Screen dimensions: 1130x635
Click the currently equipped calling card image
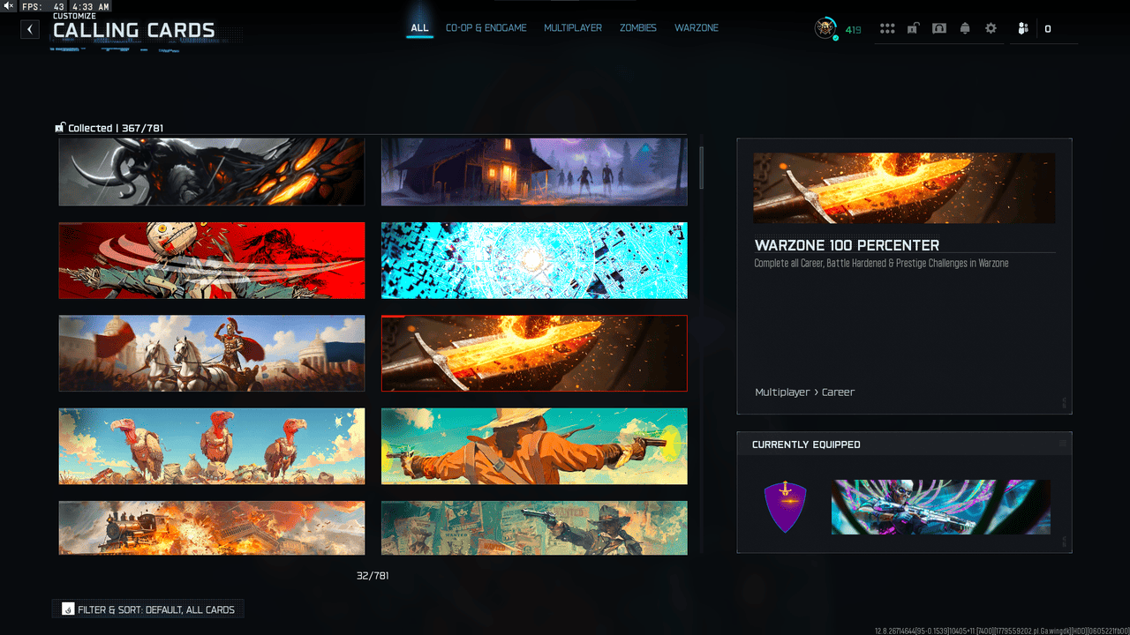point(941,507)
